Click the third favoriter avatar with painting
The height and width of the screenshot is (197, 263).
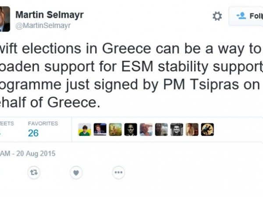coord(115,130)
